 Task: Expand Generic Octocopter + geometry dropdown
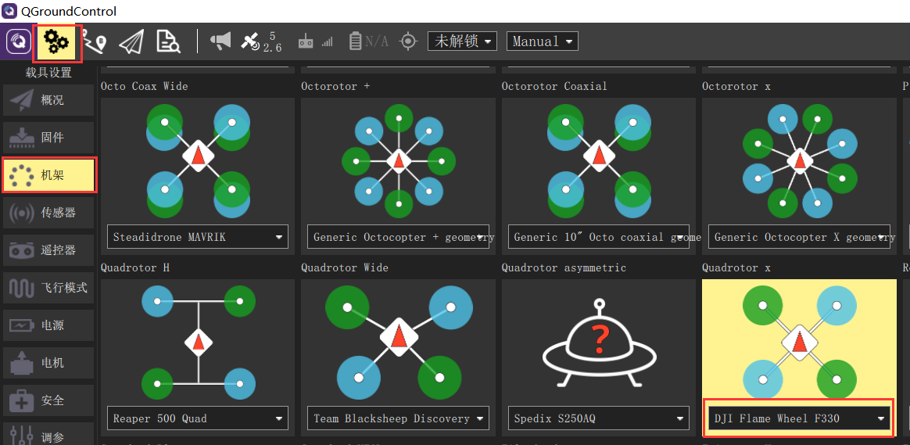click(398, 237)
